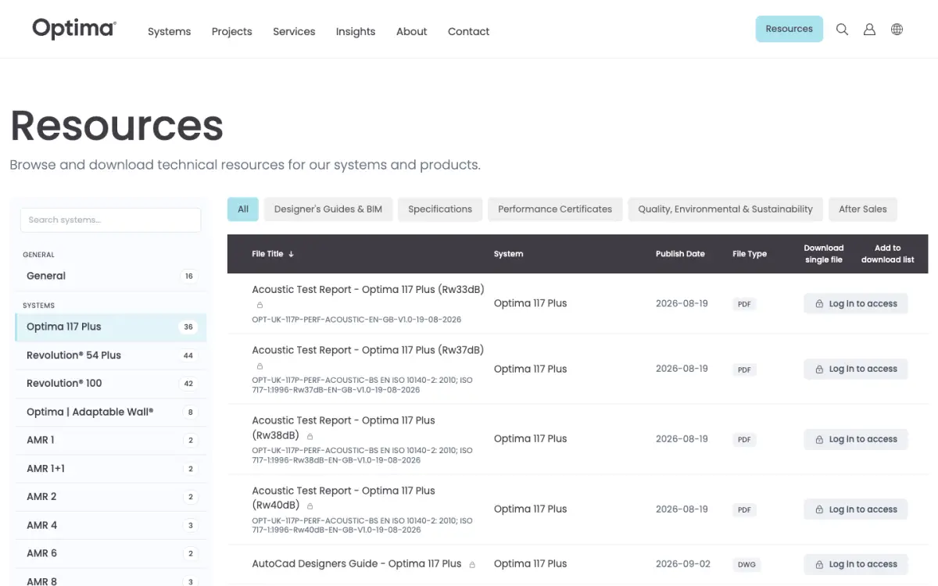Sort by File Title arrow
Viewport: 938px width, 586px height.
pyautogui.click(x=292, y=254)
